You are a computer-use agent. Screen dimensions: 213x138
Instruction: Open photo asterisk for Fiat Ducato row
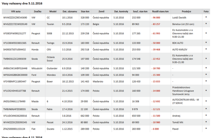point(206,129)
